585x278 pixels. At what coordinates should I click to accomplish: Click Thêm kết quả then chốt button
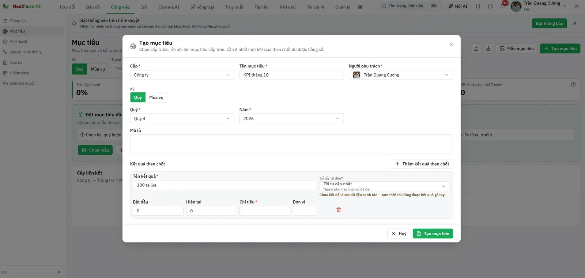[422, 164]
